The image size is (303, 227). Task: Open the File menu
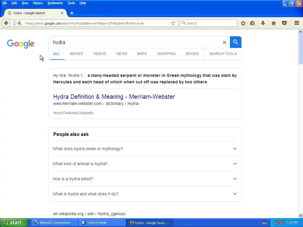tap(4, 3)
